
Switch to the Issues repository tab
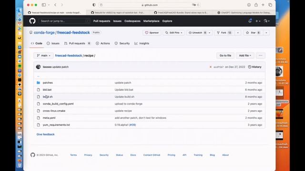(x=53, y=43)
